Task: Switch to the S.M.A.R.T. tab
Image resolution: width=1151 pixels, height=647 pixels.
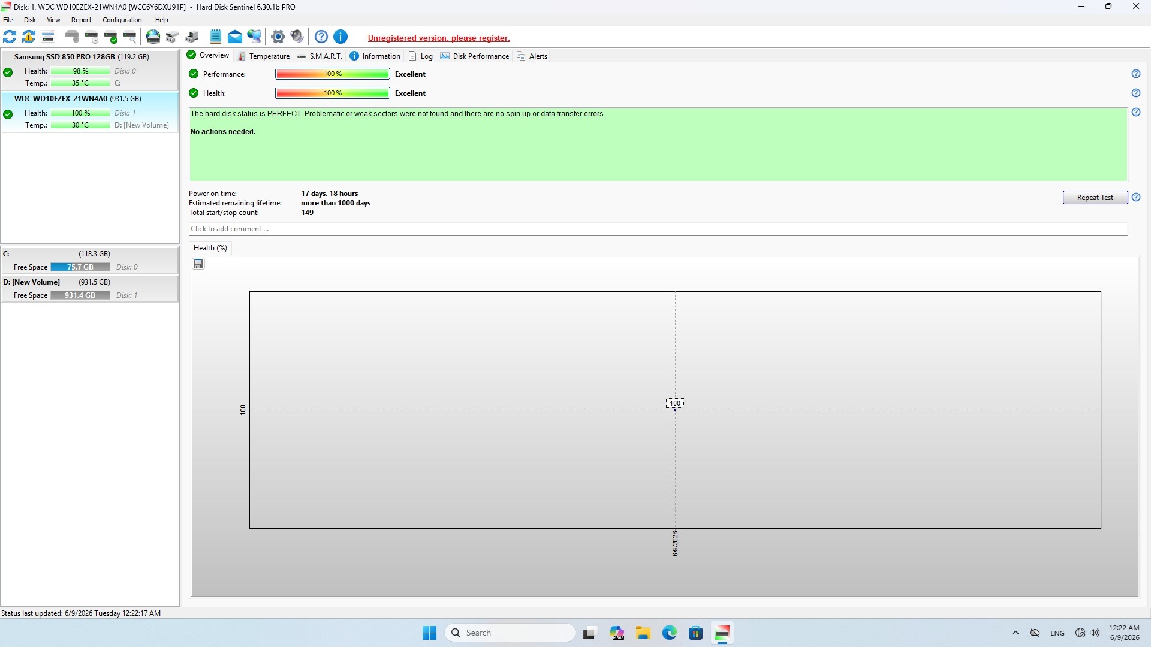Action: point(320,56)
